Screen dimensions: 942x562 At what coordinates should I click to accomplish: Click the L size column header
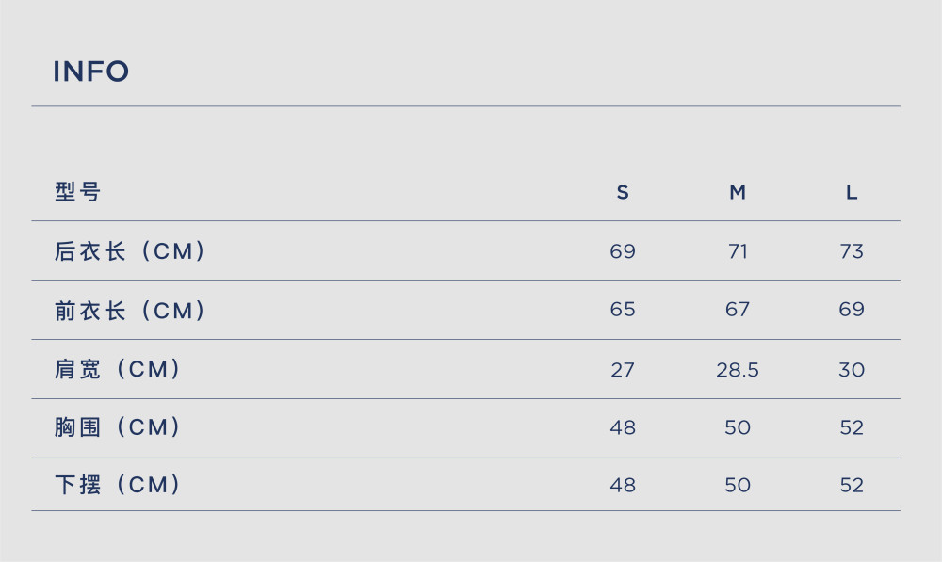pos(852,192)
